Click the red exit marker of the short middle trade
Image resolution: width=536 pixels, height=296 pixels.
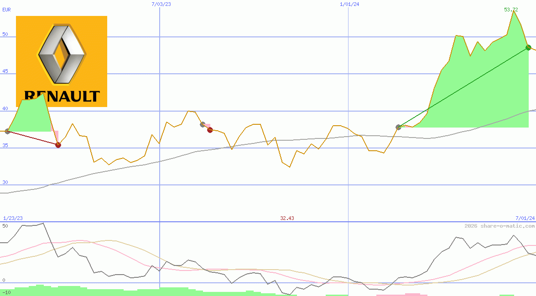(x=210, y=130)
